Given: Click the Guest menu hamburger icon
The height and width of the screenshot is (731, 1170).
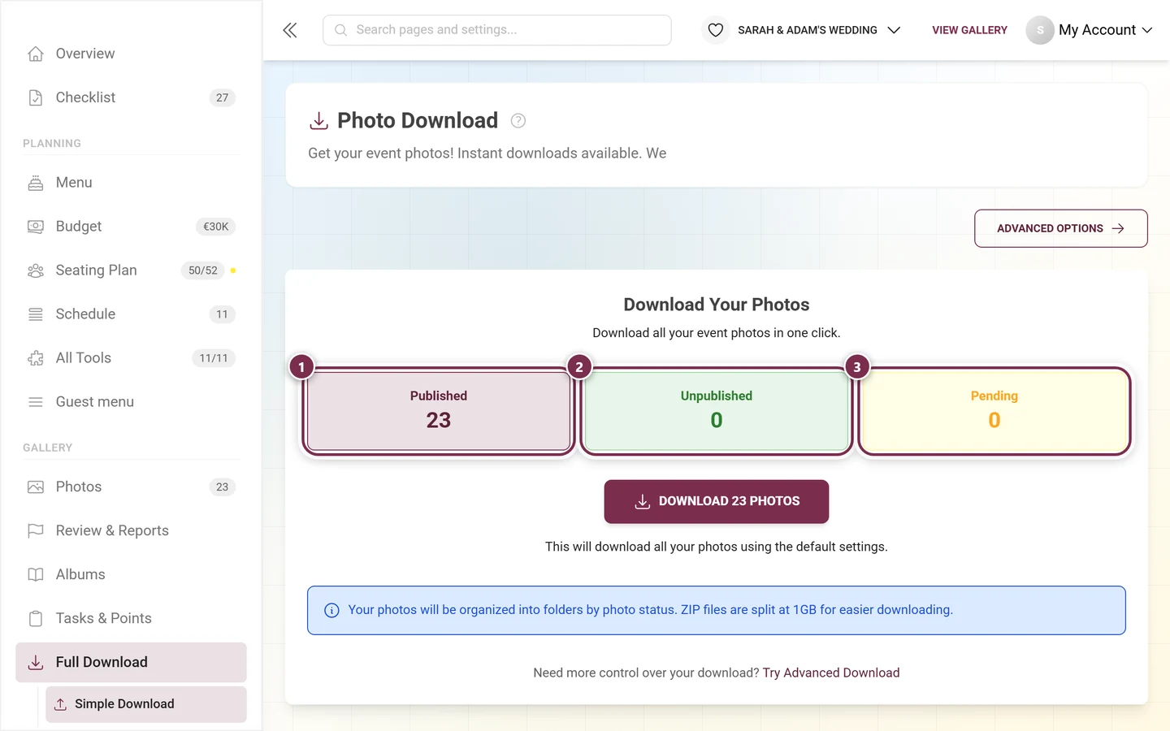Looking at the screenshot, I should [x=36, y=402].
